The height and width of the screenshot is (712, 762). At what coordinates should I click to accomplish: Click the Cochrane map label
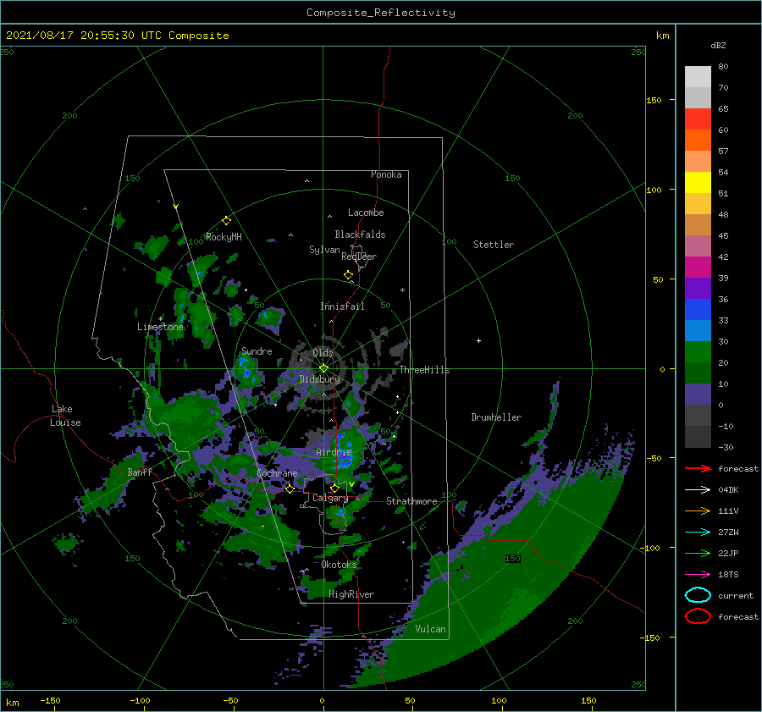(277, 473)
